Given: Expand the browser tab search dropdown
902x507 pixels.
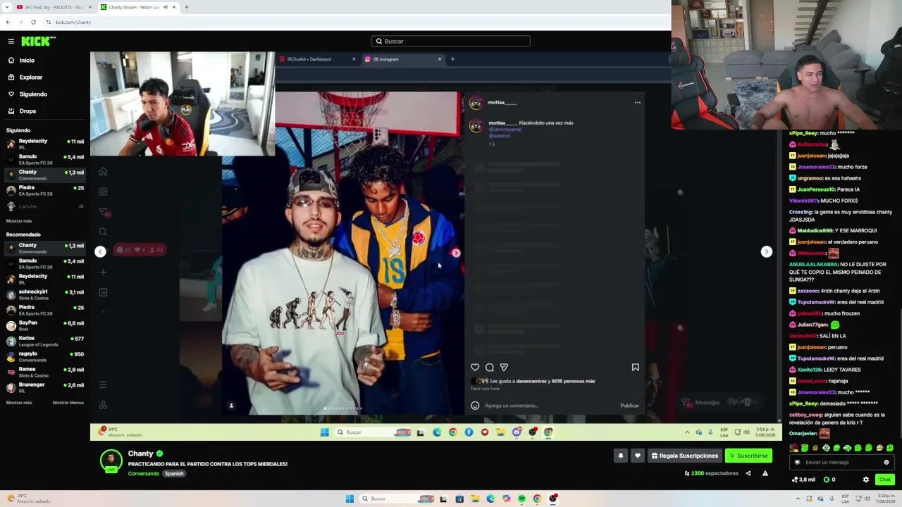Looking at the screenshot, I should point(7,7).
